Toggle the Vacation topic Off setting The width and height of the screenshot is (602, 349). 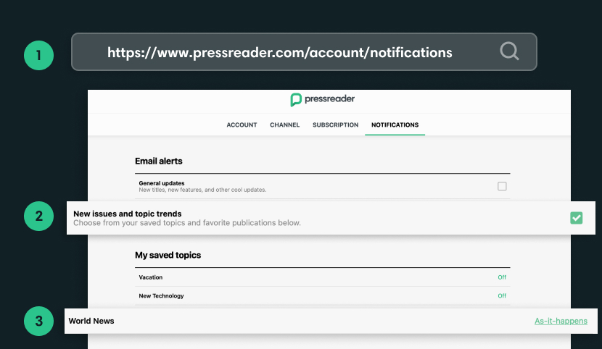(502, 277)
